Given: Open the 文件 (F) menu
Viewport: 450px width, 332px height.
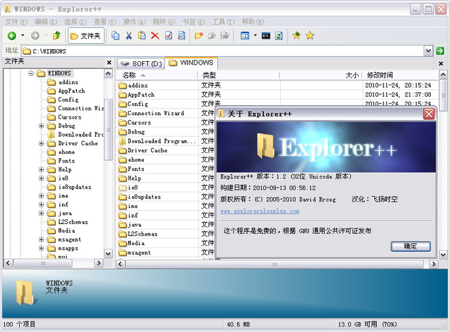Looking at the screenshot, I should (16, 22).
